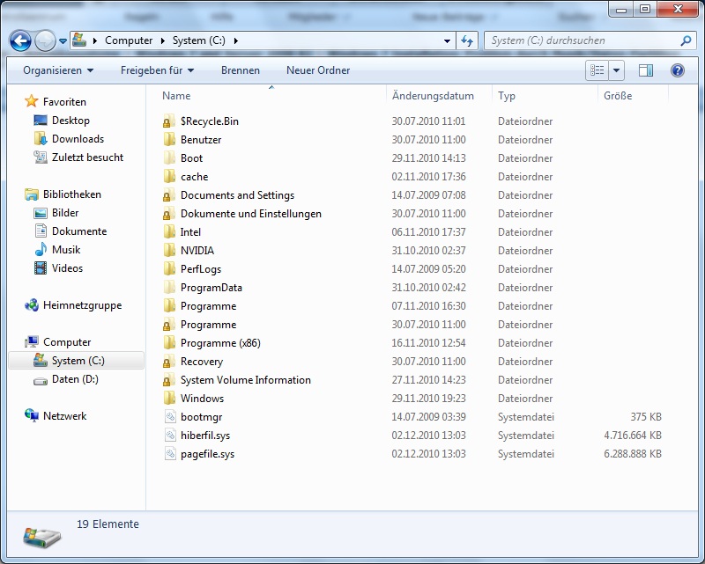The image size is (705, 564).
Task: Toggle the preview pane button
Action: click(646, 70)
